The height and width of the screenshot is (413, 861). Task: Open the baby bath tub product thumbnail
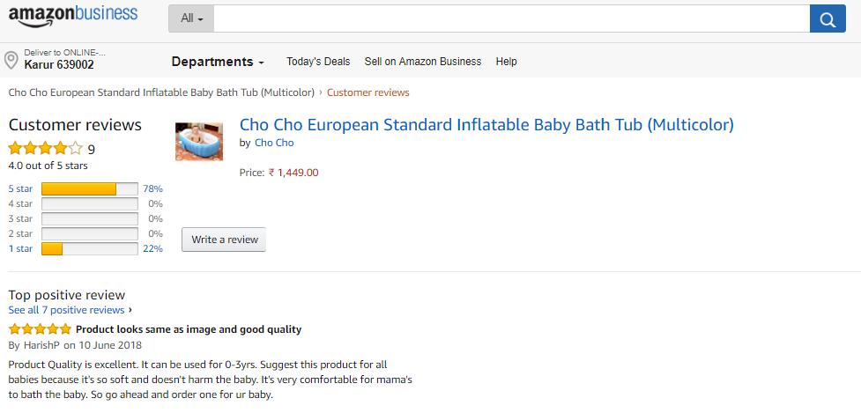click(199, 141)
